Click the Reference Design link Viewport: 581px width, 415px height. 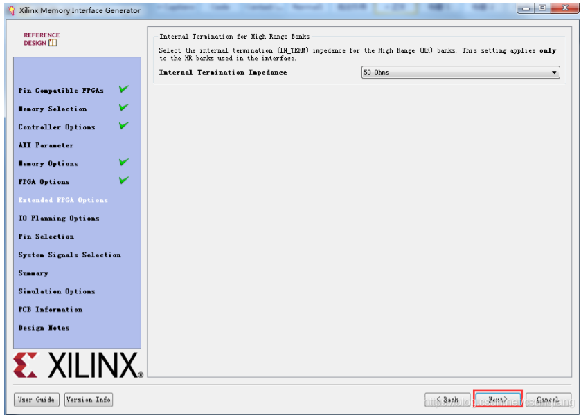click(x=42, y=39)
